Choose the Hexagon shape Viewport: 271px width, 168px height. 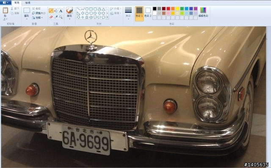click(91, 13)
